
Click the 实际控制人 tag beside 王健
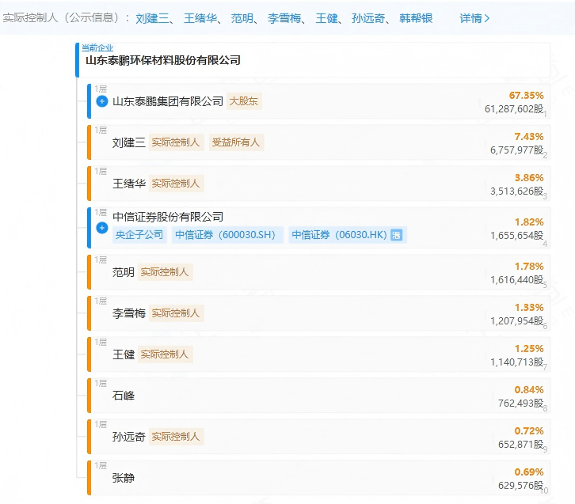[166, 354]
